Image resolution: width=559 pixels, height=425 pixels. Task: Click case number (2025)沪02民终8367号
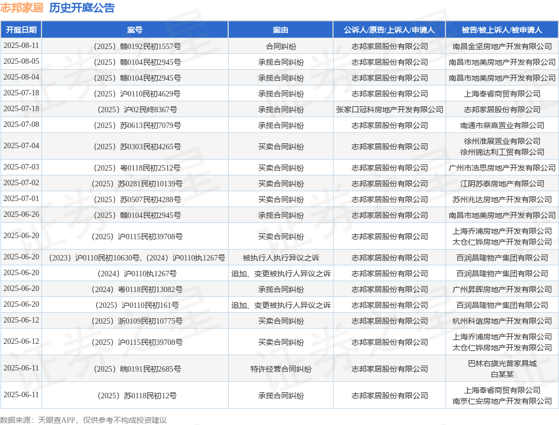tap(137, 110)
